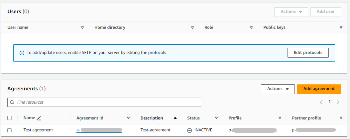This screenshot has height=139, width=350.
Task: Click the edit pencil icon beside Name
Action: [x=39, y=118]
